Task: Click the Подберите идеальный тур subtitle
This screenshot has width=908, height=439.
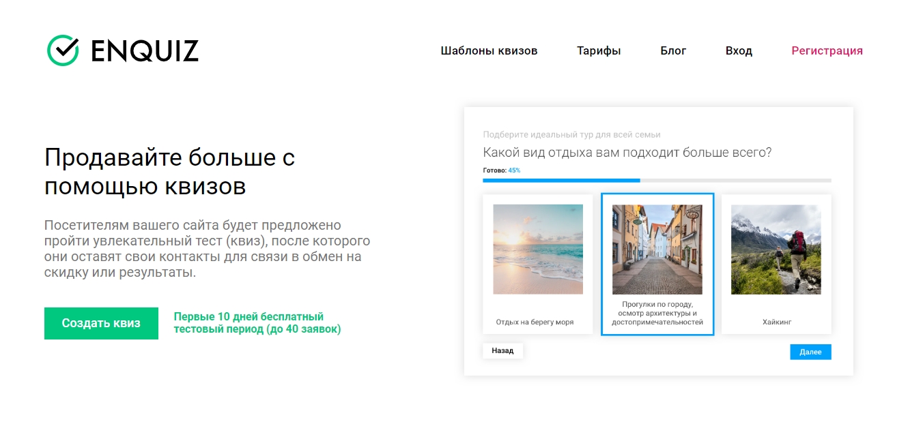Action: point(571,135)
